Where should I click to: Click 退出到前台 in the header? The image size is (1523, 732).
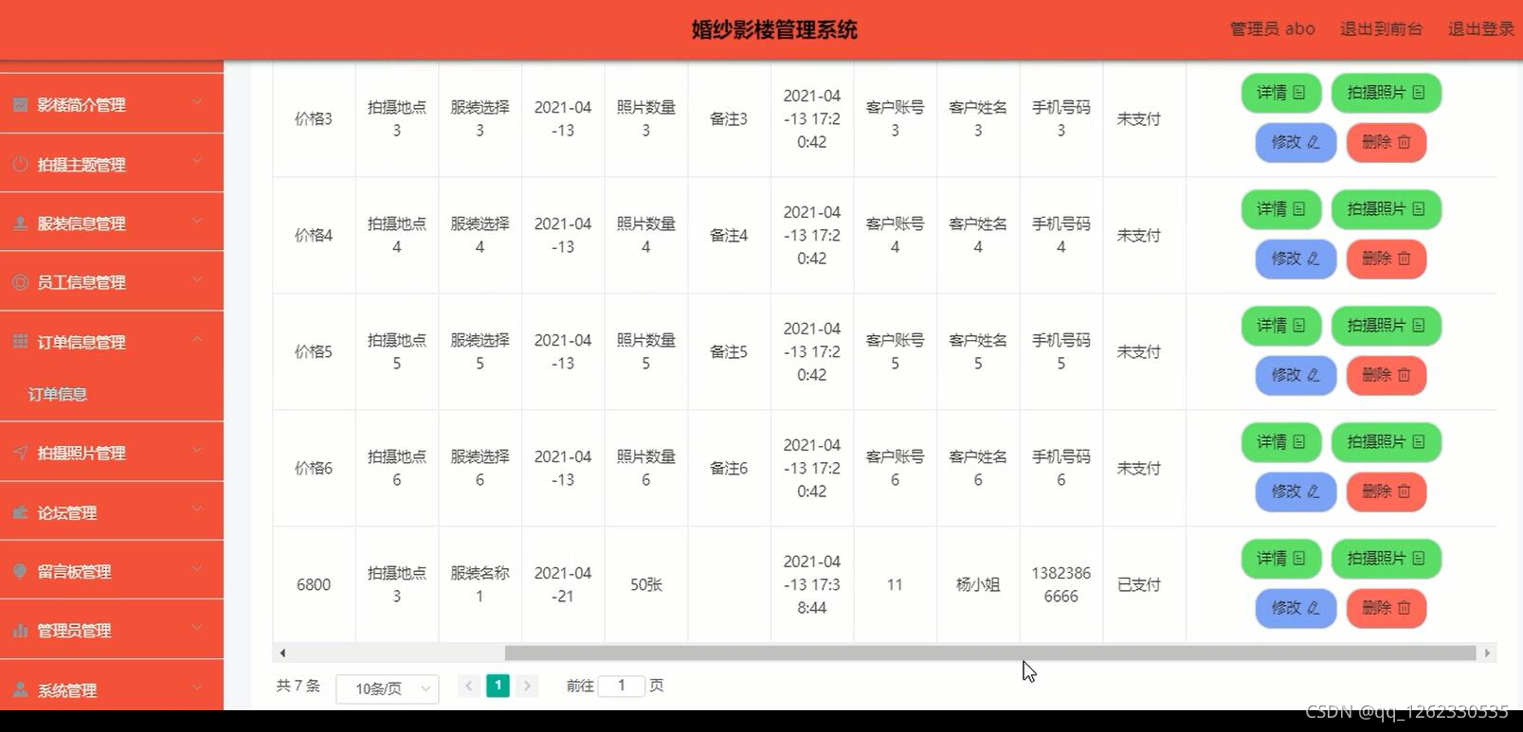[1381, 29]
